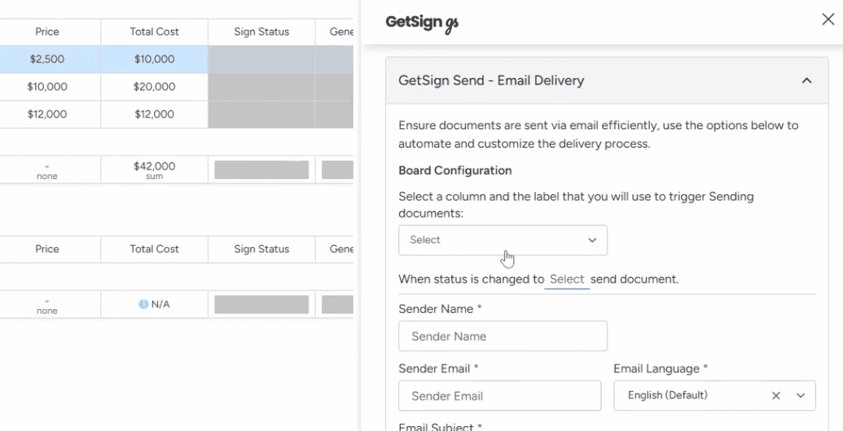Click the GetSign Send - Email Delivery header text
The image size is (843, 431).
(x=491, y=81)
